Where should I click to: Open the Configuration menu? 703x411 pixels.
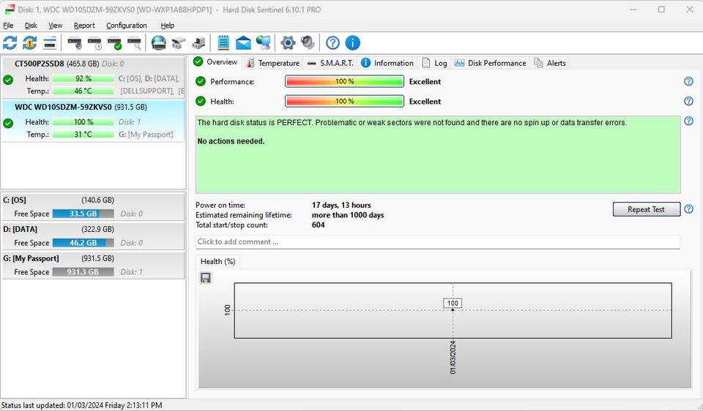[127, 26]
